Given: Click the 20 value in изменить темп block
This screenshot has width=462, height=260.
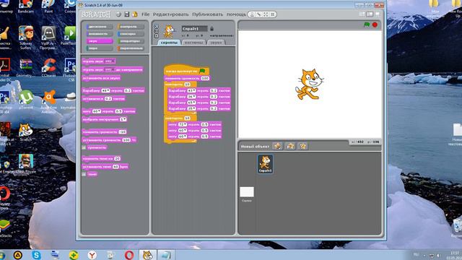Looking at the screenshot, I should click(x=117, y=158).
